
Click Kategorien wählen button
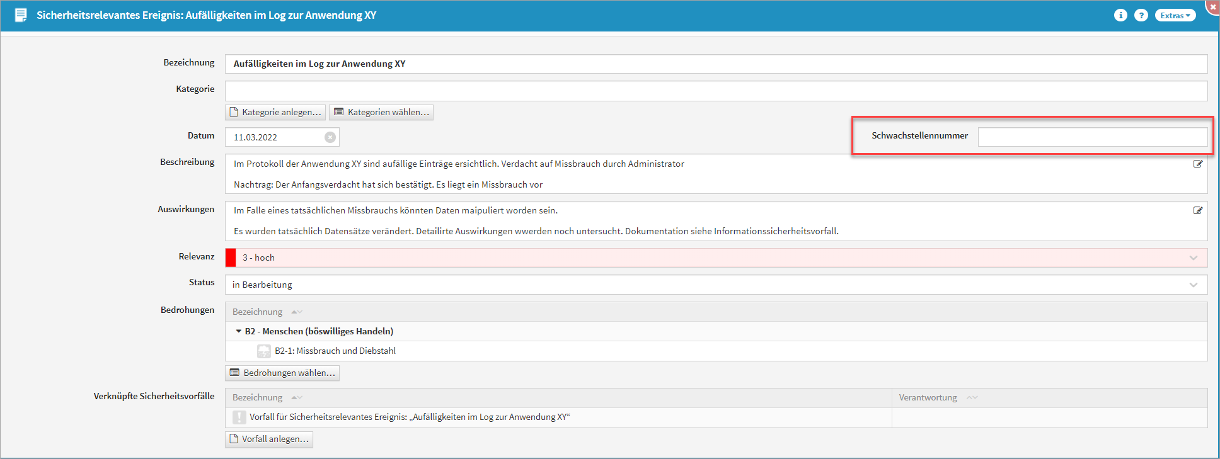(381, 112)
